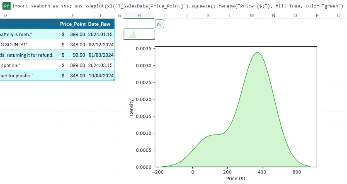
Task: Click the table resize handle at bottom-right corner
Action: [114, 80]
